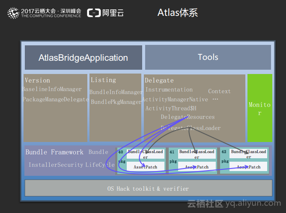Click 'DelegateResources' text
Screen dimensions: 286x213
[188, 117]
